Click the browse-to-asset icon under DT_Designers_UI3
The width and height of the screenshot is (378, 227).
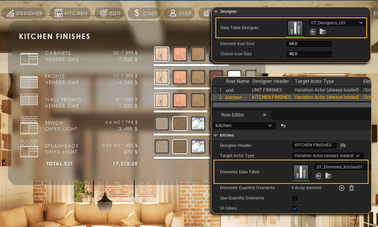click(x=322, y=32)
